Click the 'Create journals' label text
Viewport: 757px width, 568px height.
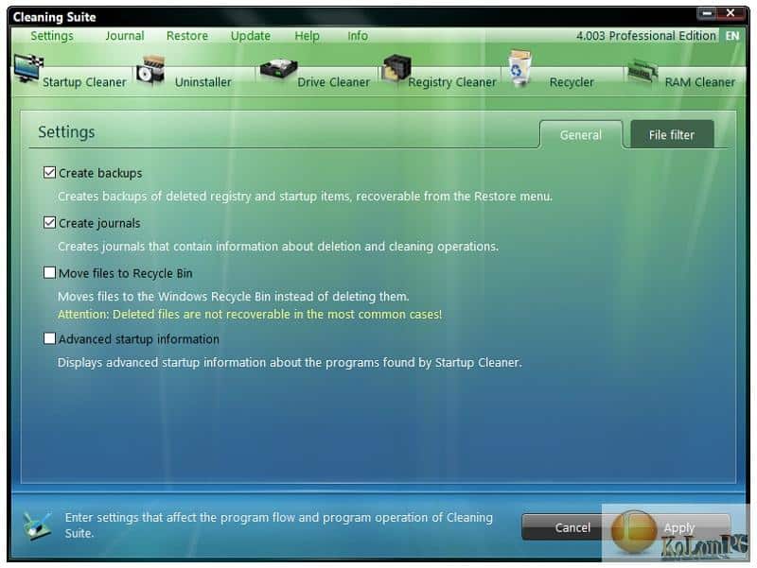click(x=99, y=223)
